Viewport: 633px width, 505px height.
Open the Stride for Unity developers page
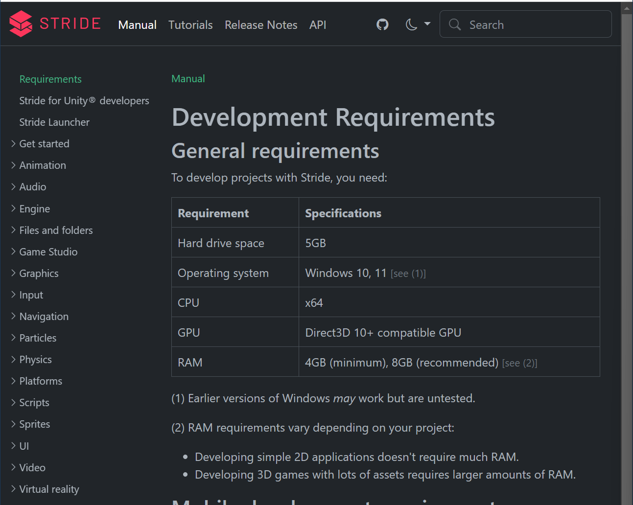point(84,100)
